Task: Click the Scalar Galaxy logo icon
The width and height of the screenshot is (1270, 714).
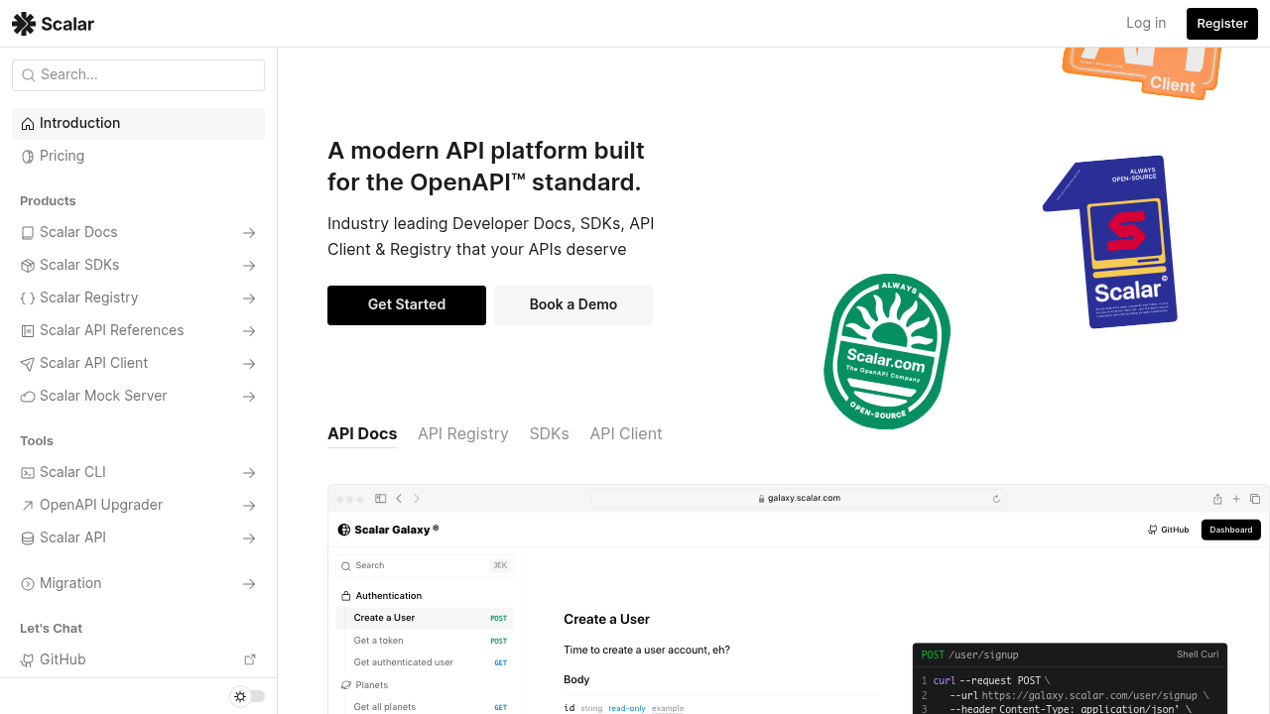Action: 344,530
